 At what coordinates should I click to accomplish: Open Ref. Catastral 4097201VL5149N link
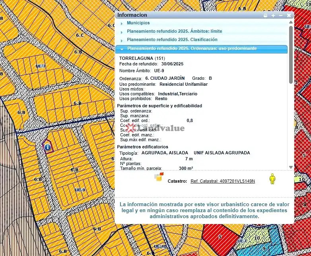click(223, 181)
